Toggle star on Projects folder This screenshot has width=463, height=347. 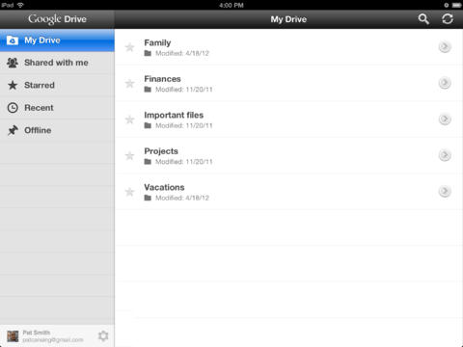coord(129,156)
